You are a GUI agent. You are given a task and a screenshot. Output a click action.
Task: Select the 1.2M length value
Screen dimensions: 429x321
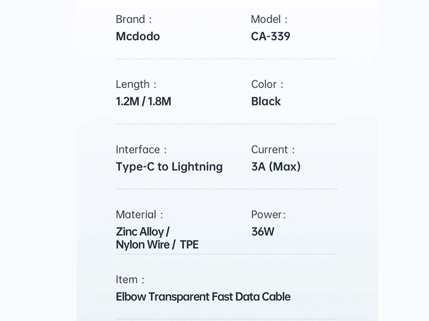pos(127,101)
